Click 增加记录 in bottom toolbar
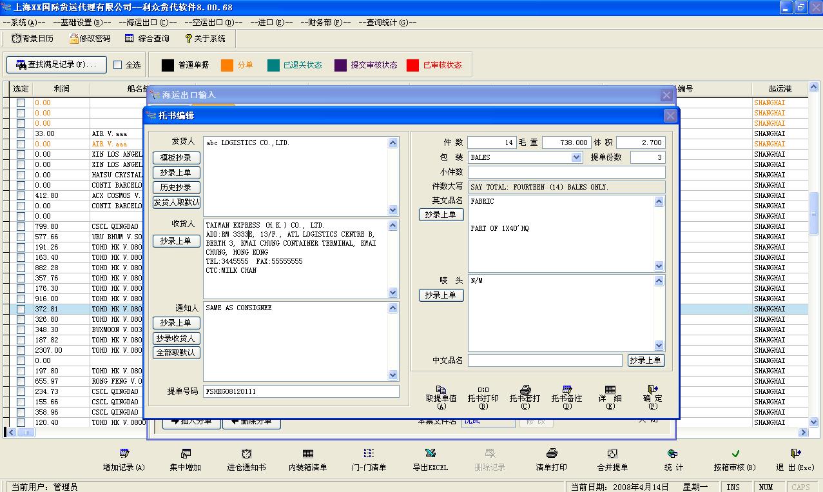The height and width of the screenshot is (492, 823). pyautogui.click(x=124, y=454)
